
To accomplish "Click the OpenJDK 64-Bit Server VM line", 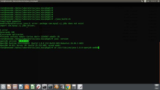I will (x=30, y=45).
